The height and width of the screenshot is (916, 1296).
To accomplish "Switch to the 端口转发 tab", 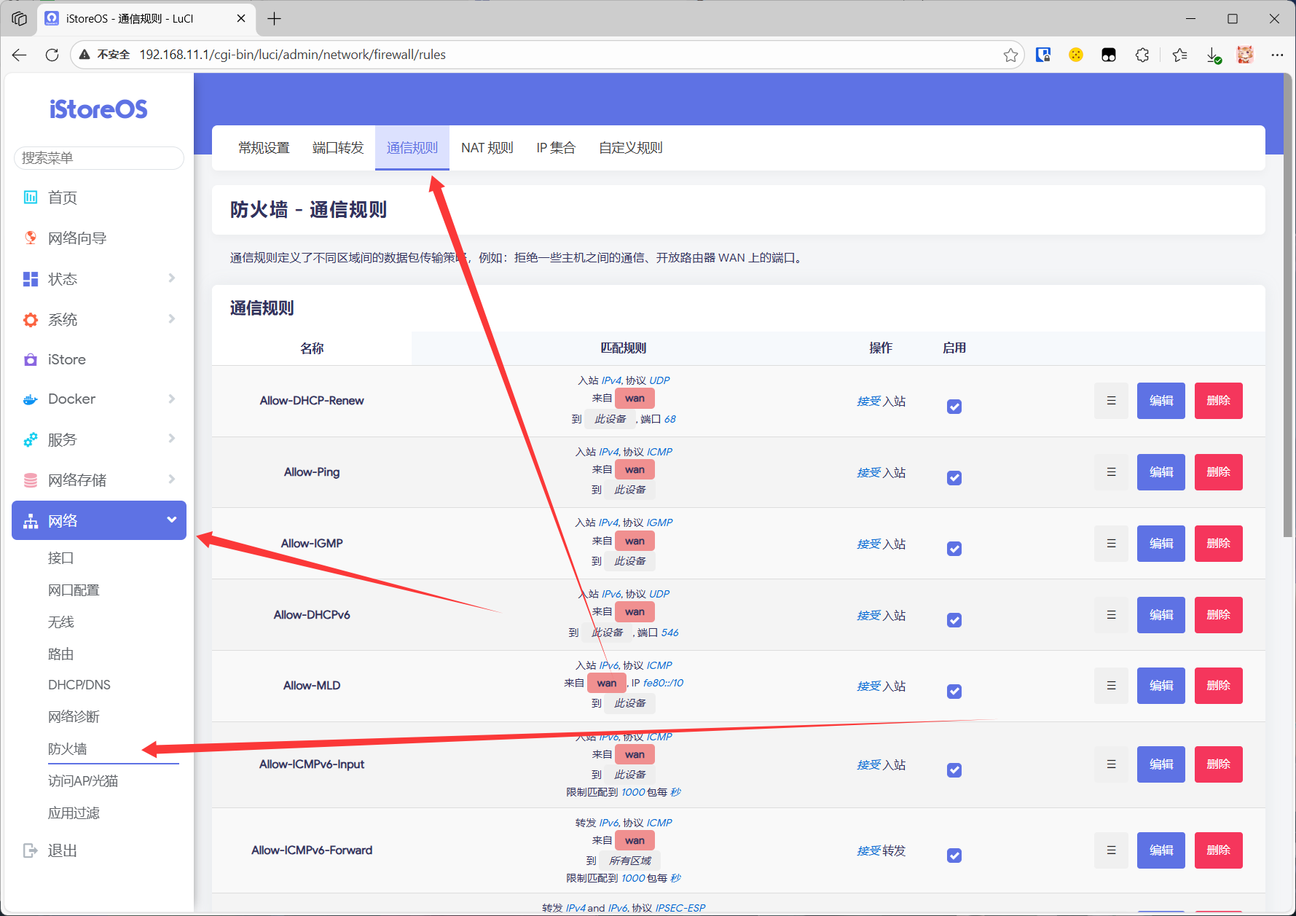I will (x=338, y=148).
